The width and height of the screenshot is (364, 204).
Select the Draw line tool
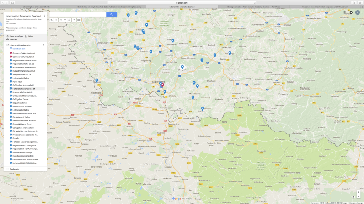pos(69,20)
